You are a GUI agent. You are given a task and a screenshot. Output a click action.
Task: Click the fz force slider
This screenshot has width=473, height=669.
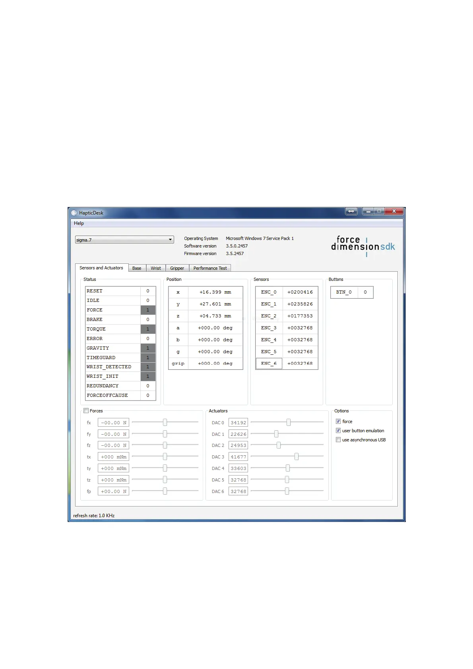(165, 445)
